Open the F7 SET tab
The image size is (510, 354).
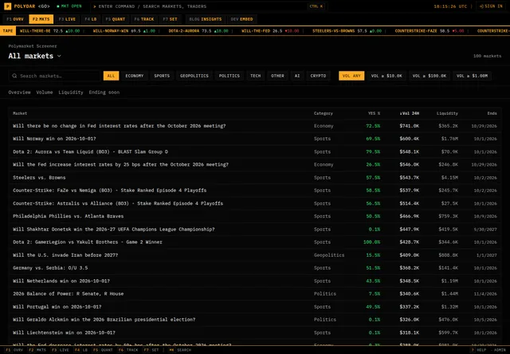[170, 19]
